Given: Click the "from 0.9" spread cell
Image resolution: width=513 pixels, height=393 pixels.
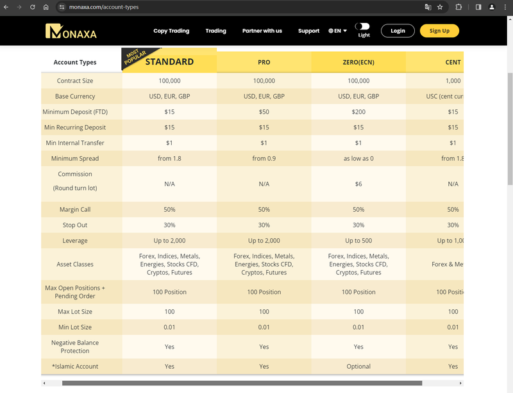Looking at the screenshot, I should point(264,159).
